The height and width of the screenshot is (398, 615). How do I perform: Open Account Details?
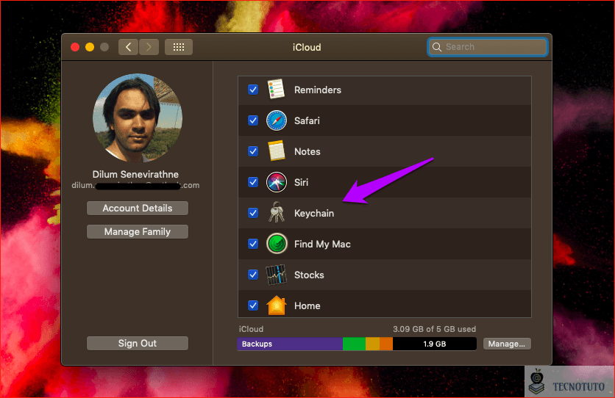(x=138, y=209)
